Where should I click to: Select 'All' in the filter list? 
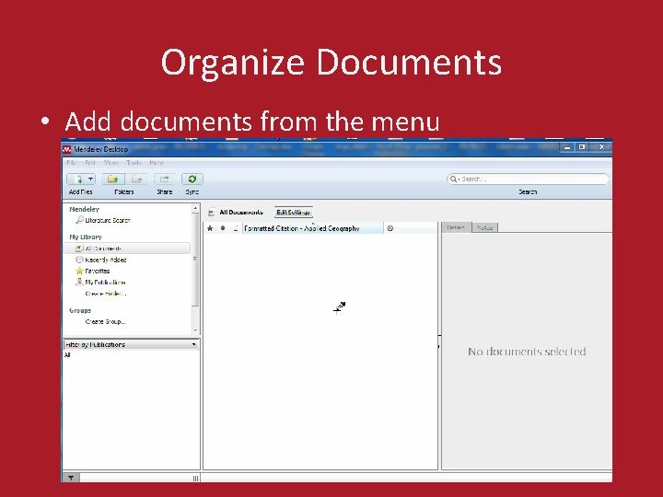(67, 355)
